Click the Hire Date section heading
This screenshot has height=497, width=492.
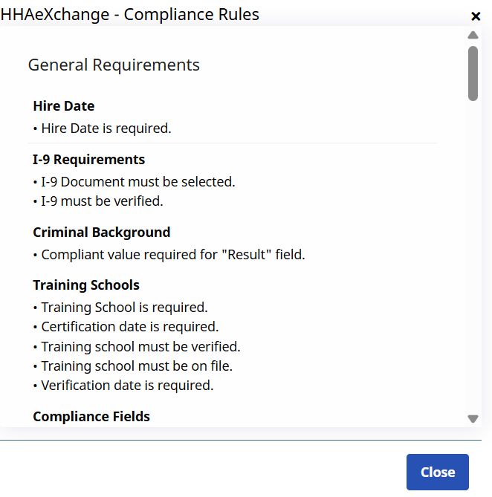(x=64, y=106)
